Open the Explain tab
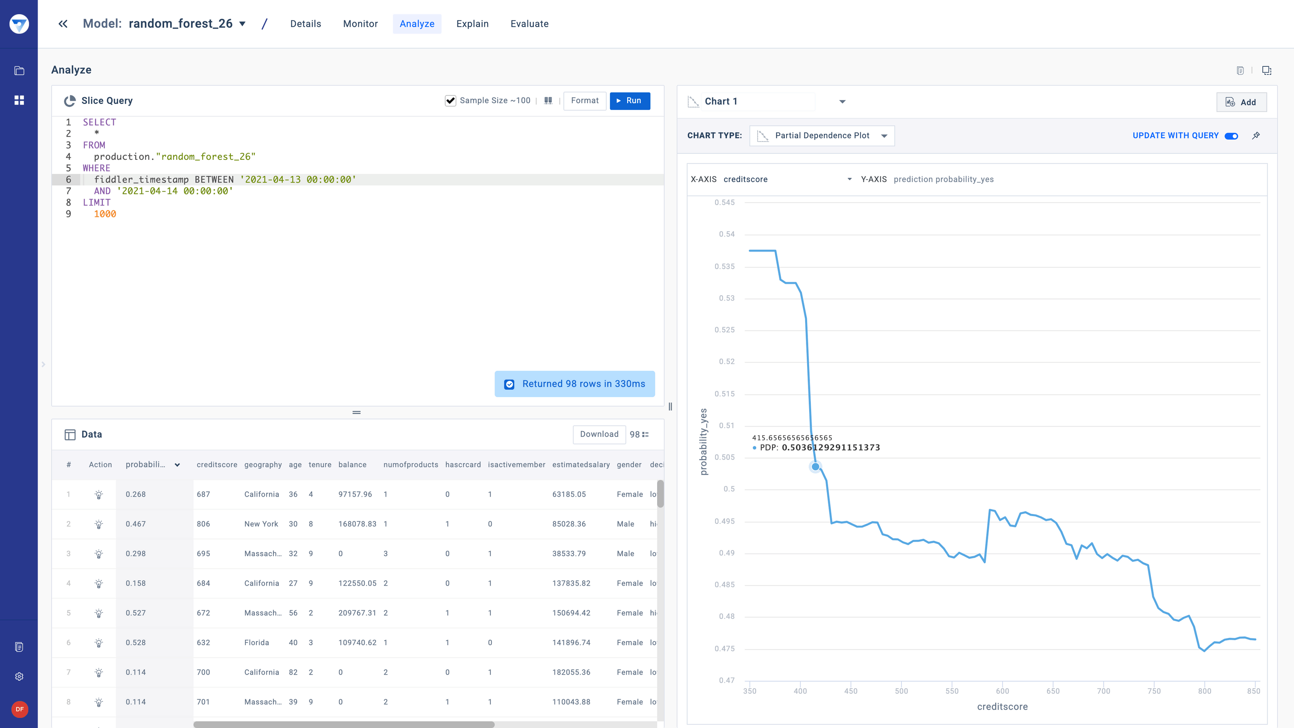Screen dimensions: 1294x728 (x=472, y=23)
